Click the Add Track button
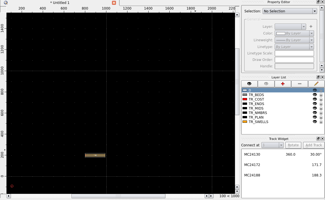Image resolution: width=325 pixels, height=200 pixels. (313, 145)
